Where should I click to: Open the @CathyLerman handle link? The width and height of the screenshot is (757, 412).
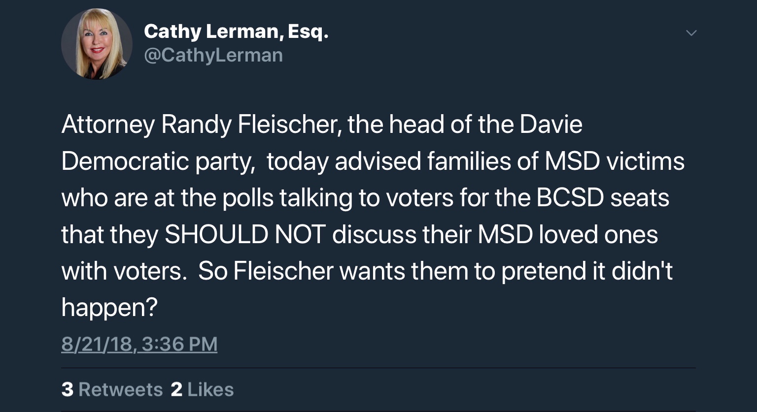(x=213, y=55)
